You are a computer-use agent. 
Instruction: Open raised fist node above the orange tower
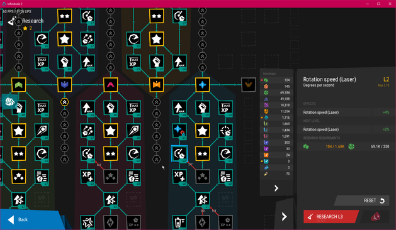pos(156,62)
